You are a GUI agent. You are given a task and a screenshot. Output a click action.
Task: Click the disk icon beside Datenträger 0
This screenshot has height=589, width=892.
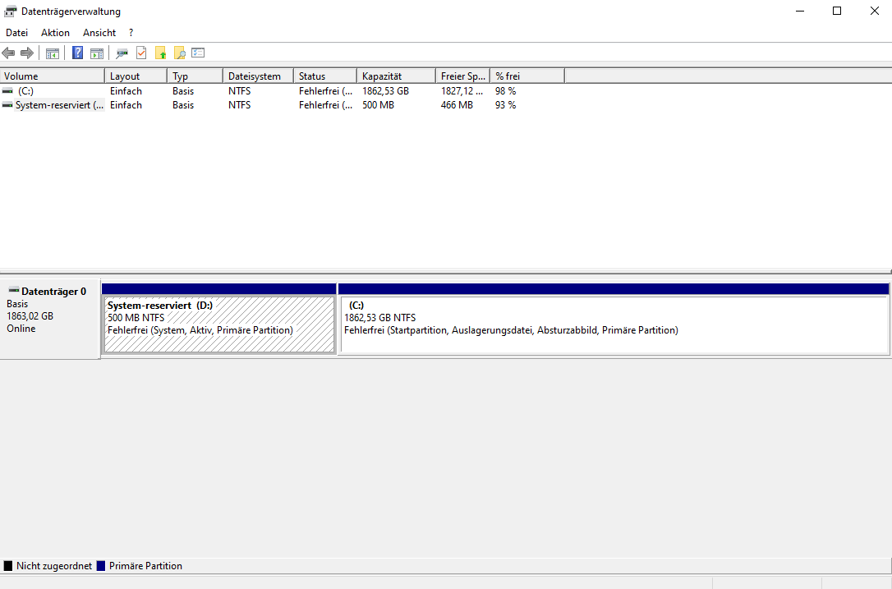pos(14,291)
